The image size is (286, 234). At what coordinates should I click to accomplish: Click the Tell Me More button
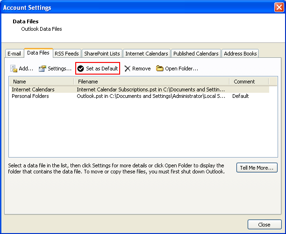pyautogui.click(x=257, y=168)
